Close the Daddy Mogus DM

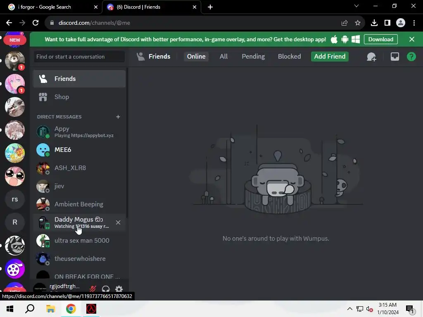pyautogui.click(x=118, y=222)
